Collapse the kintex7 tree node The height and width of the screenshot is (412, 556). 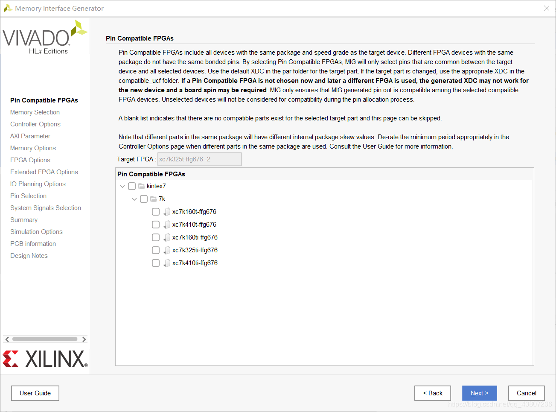[x=122, y=186]
